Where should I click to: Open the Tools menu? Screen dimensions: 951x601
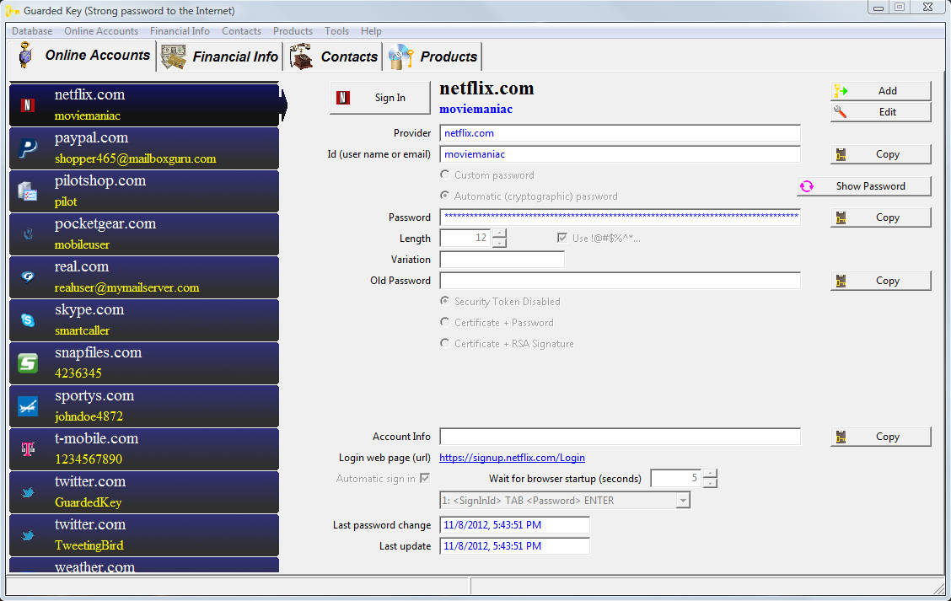click(336, 31)
